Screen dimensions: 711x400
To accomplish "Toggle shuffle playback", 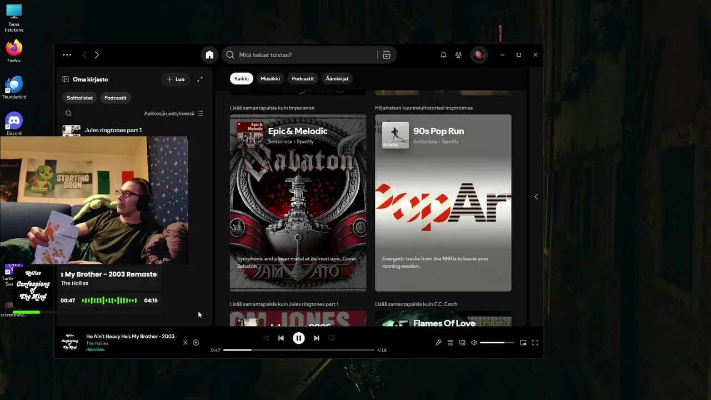I will 266,338.
